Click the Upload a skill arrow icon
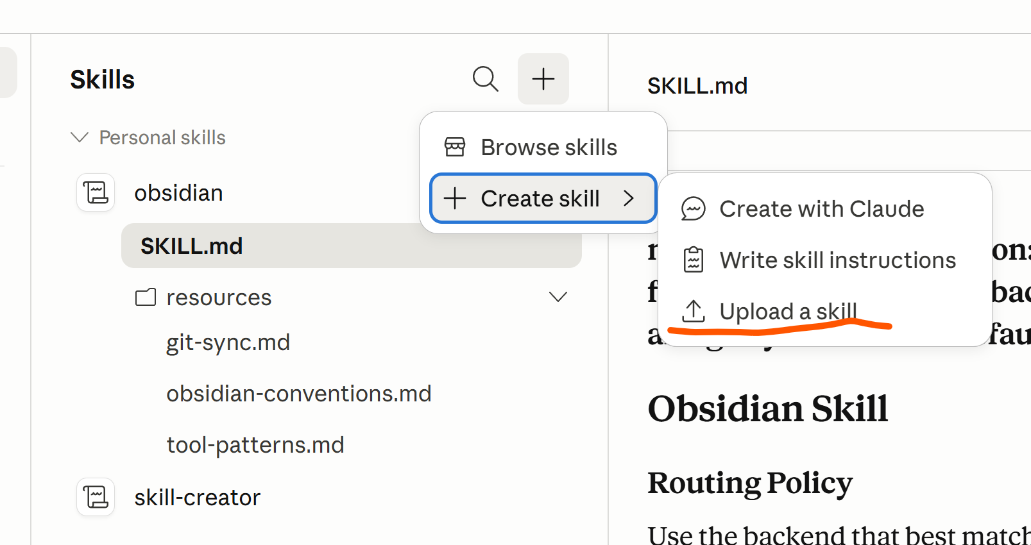The height and width of the screenshot is (545, 1031). pyautogui.click(x=693, y=311)
